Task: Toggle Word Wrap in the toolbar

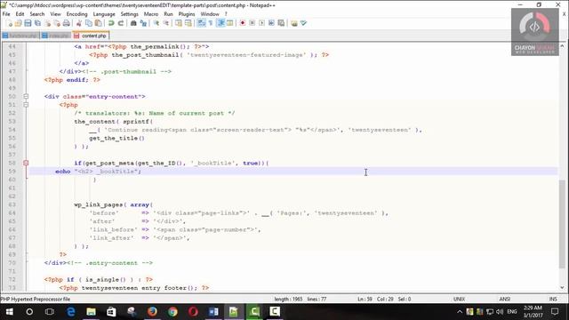Action: 201,23
